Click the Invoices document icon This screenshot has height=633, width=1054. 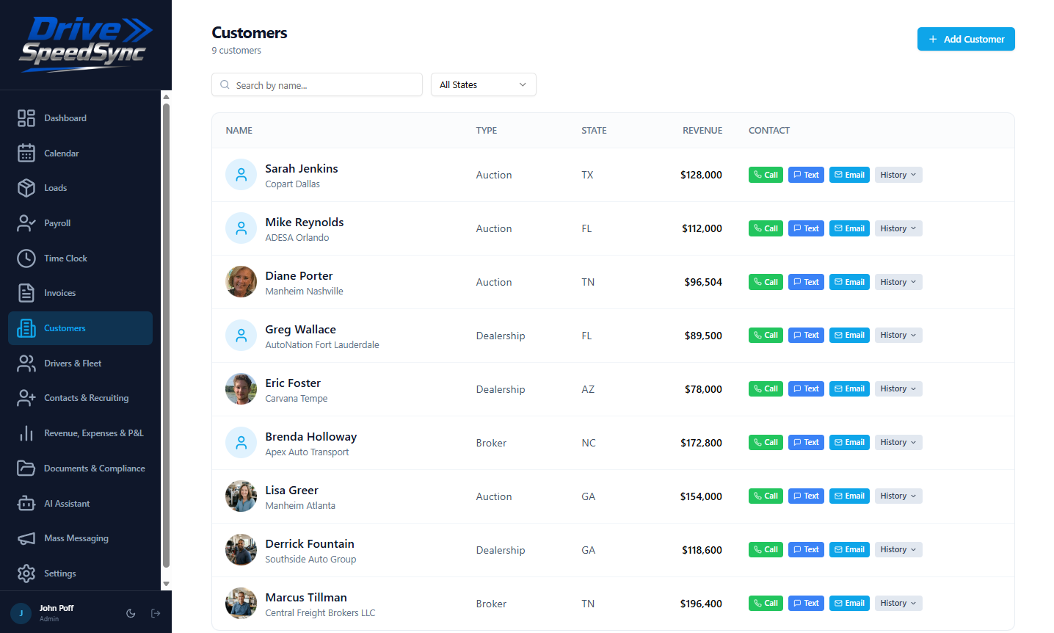tap(26, 293)
